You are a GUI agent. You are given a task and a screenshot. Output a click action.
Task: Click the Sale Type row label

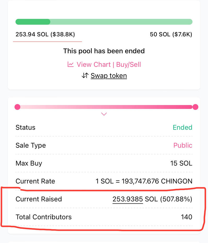pyautogui.click(x=31, y=145)
